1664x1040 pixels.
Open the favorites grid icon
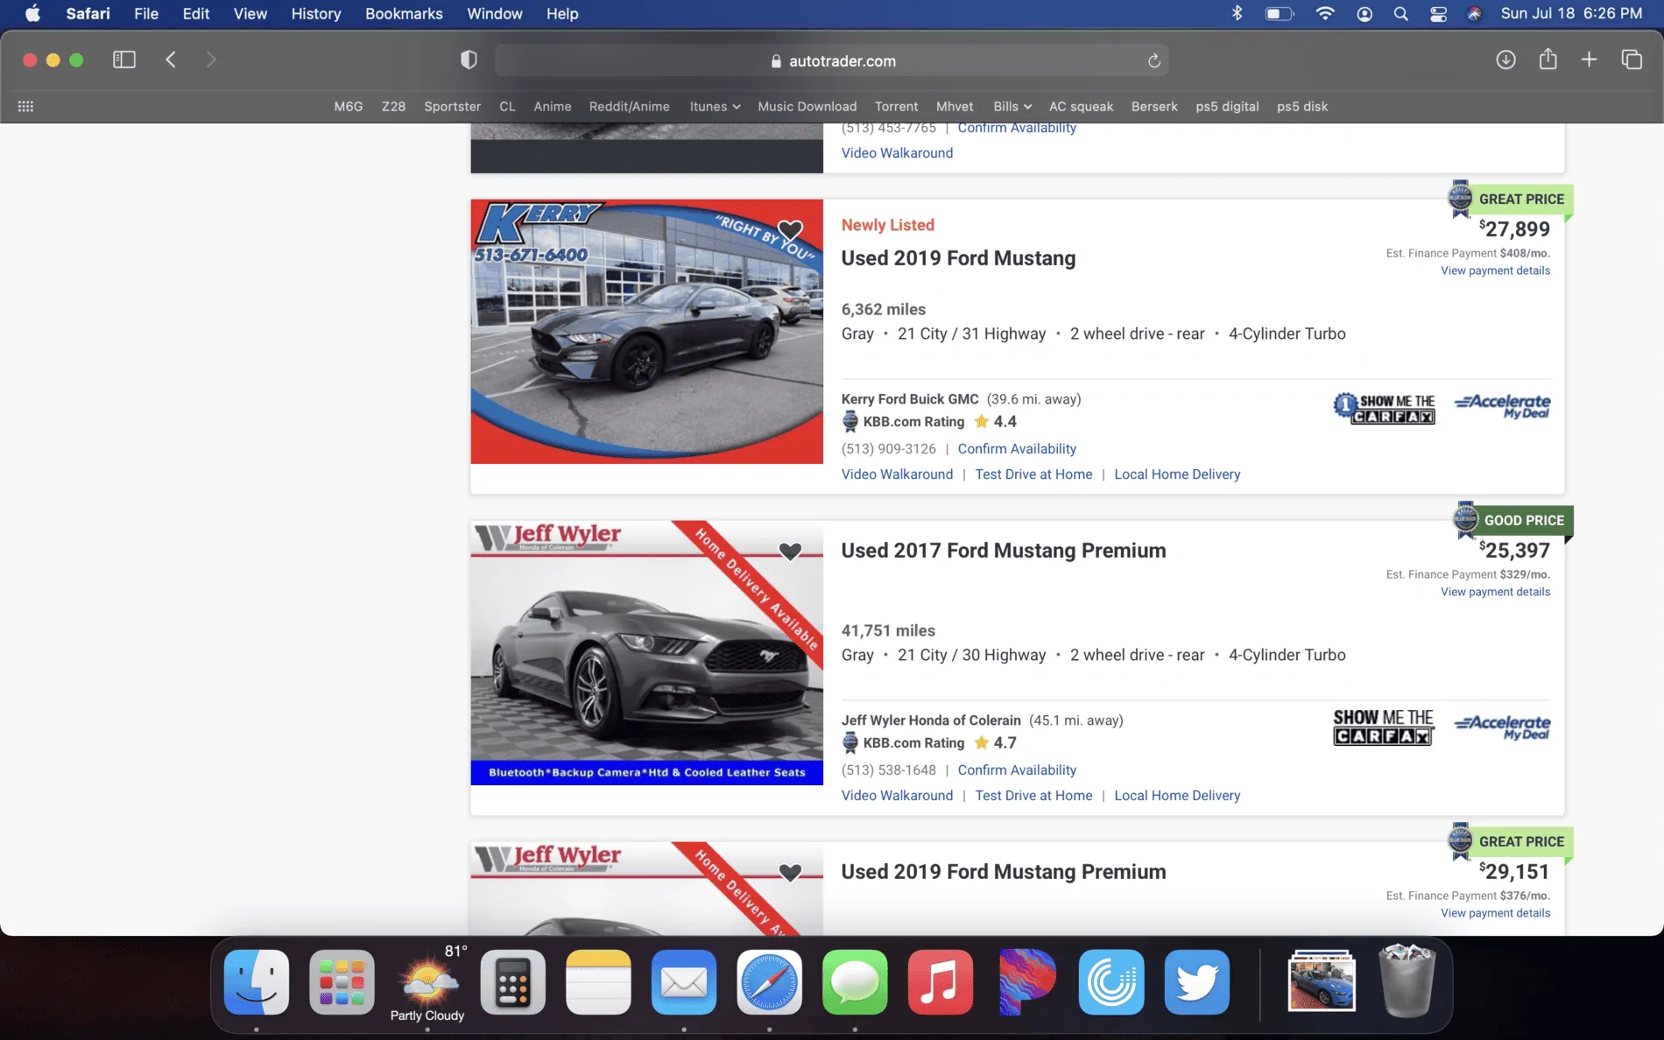pos(26,106)
